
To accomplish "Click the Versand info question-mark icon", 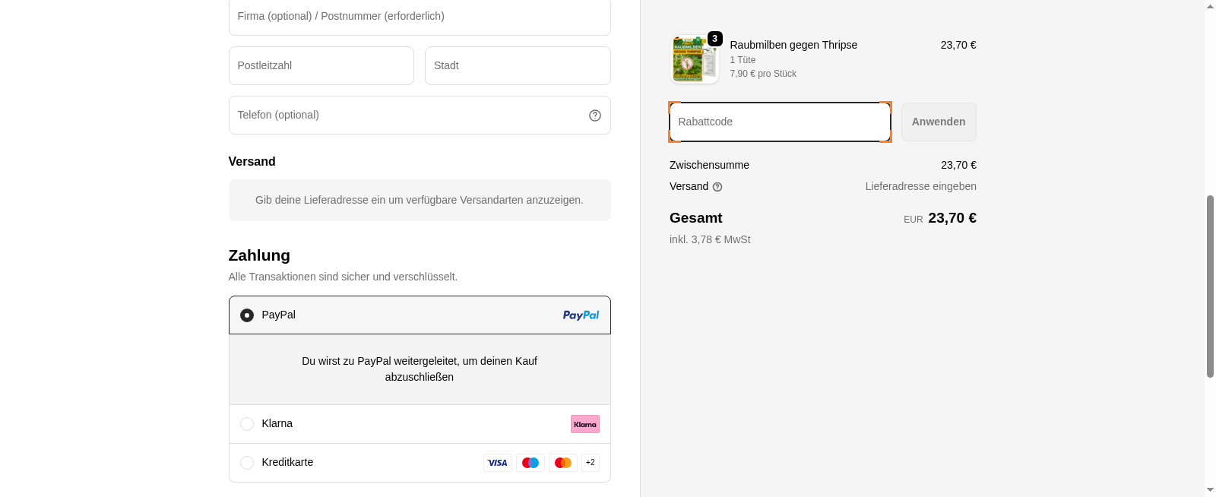I will pos(717,187).
